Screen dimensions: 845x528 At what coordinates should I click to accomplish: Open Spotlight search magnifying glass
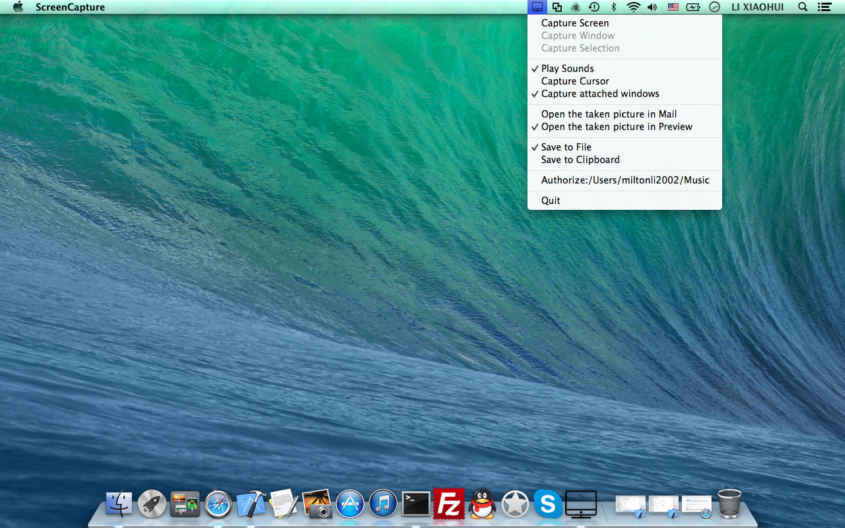(x=803, y=7)
